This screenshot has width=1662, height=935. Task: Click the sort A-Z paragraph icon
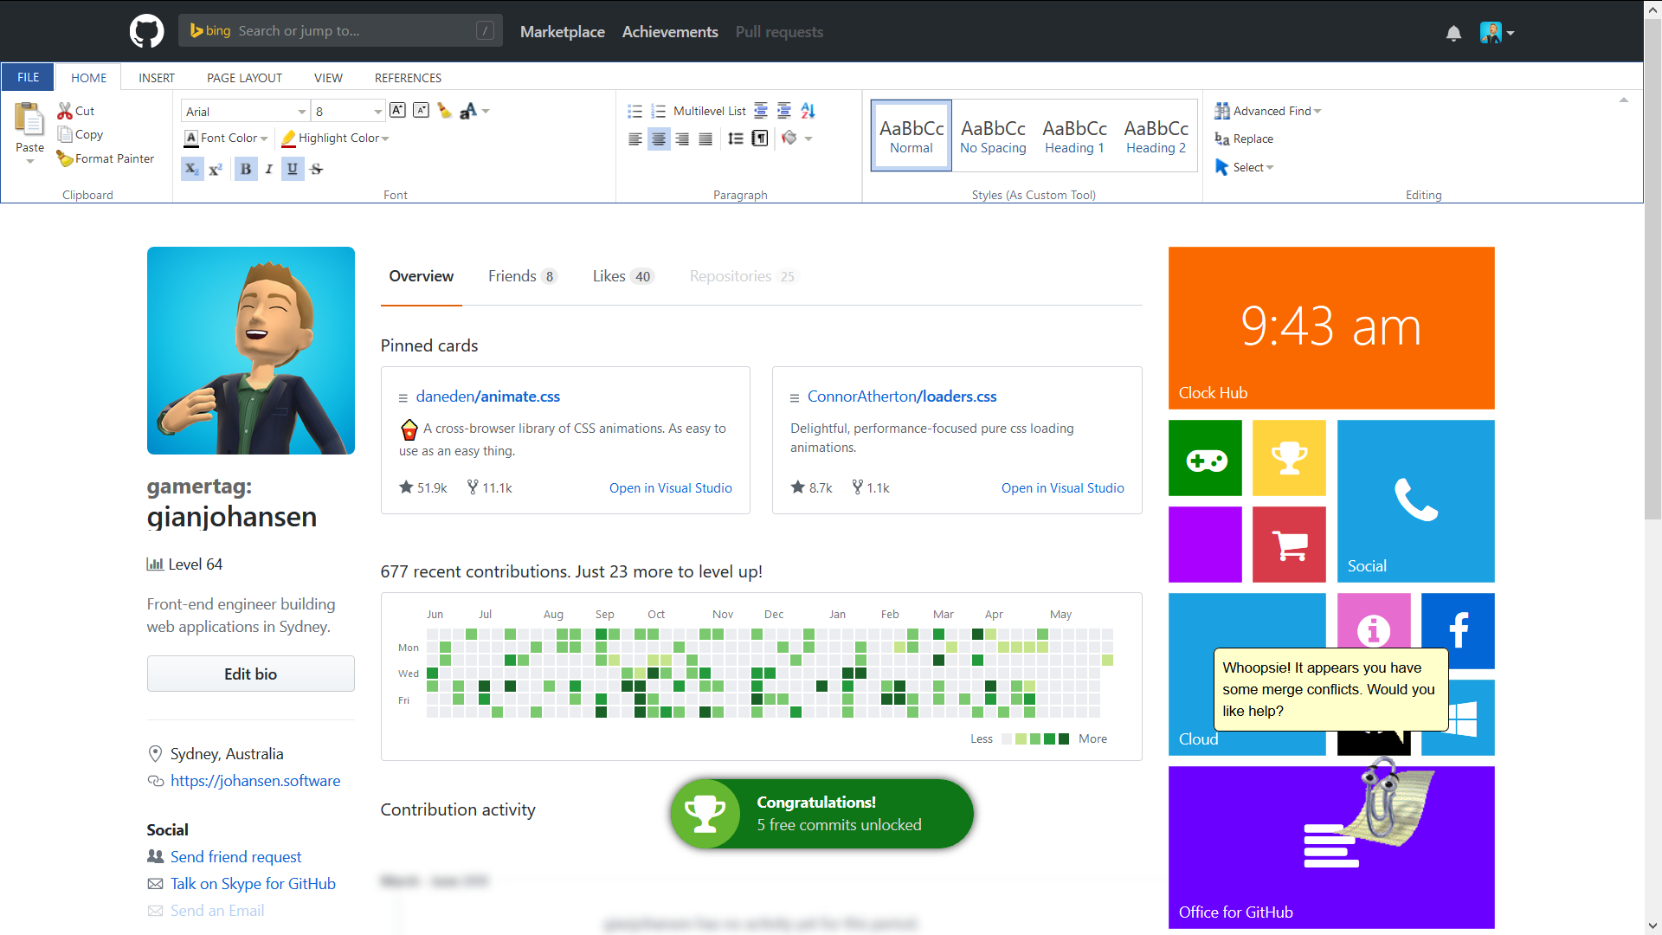[x=808, y=111]
